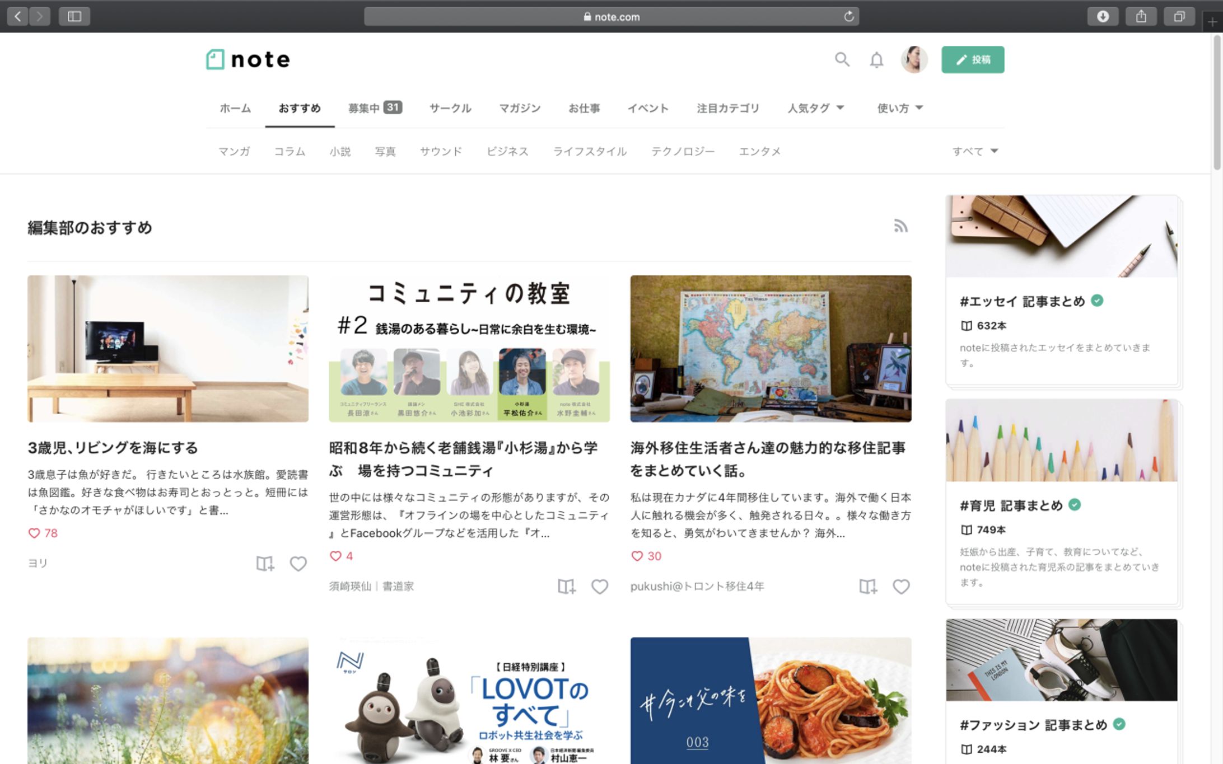Open #エッセイ 記事まとめ magazine
Viewport: 1223px width, 764px height.
tap(1023, 302)
